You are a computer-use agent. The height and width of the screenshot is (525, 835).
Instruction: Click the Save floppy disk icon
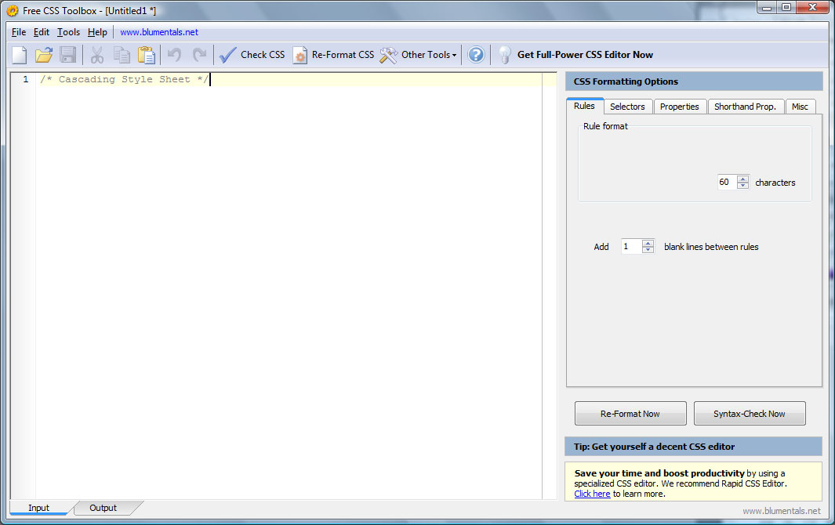(x=68, y=55)
